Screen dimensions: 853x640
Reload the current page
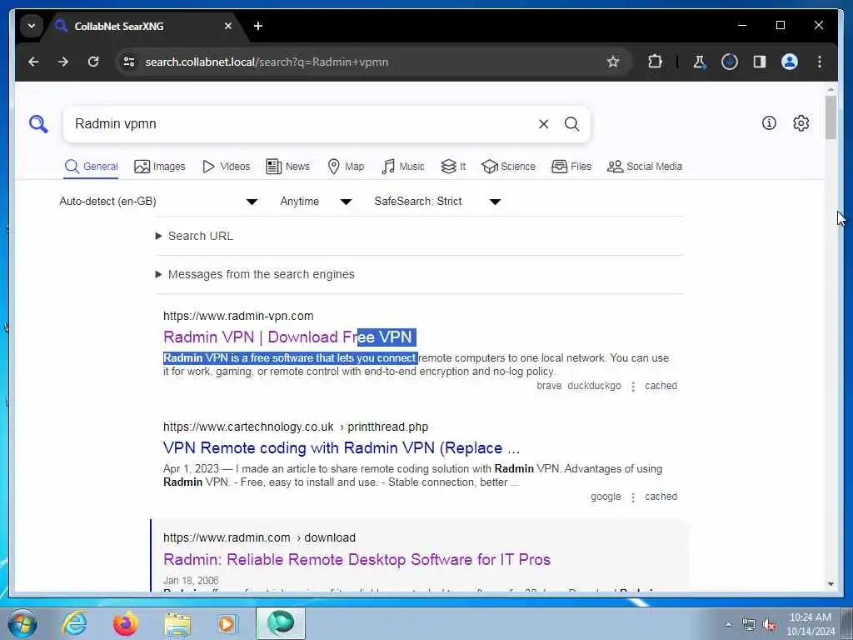(93, 62)
